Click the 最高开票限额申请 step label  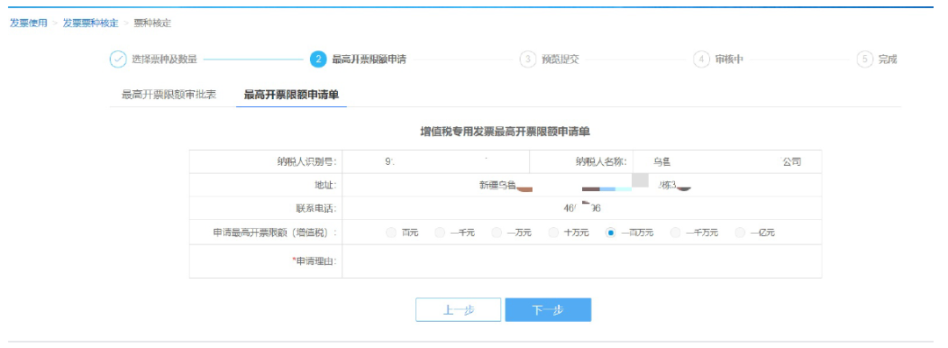pos(369,60)
